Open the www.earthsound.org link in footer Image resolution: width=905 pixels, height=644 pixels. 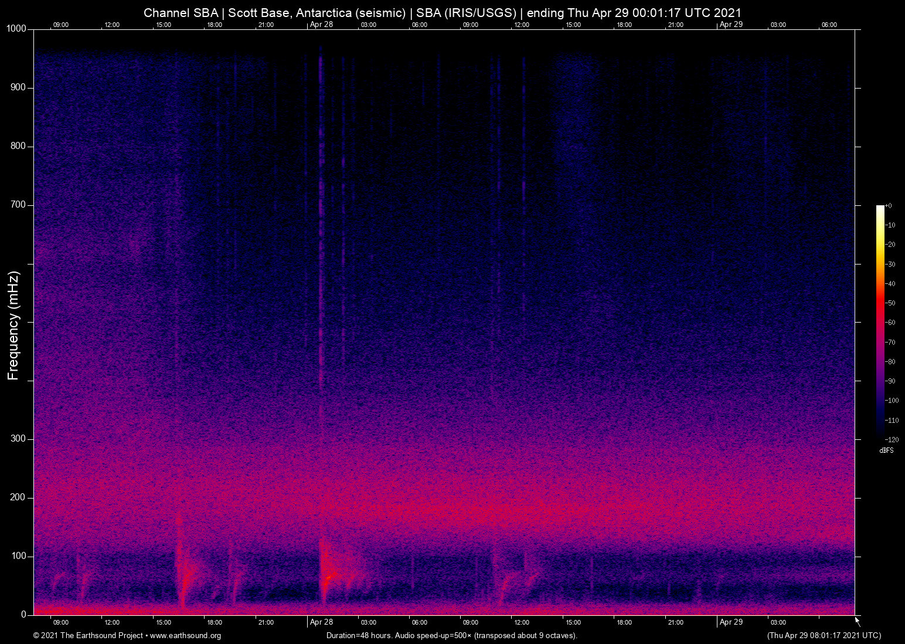[185, 636]
